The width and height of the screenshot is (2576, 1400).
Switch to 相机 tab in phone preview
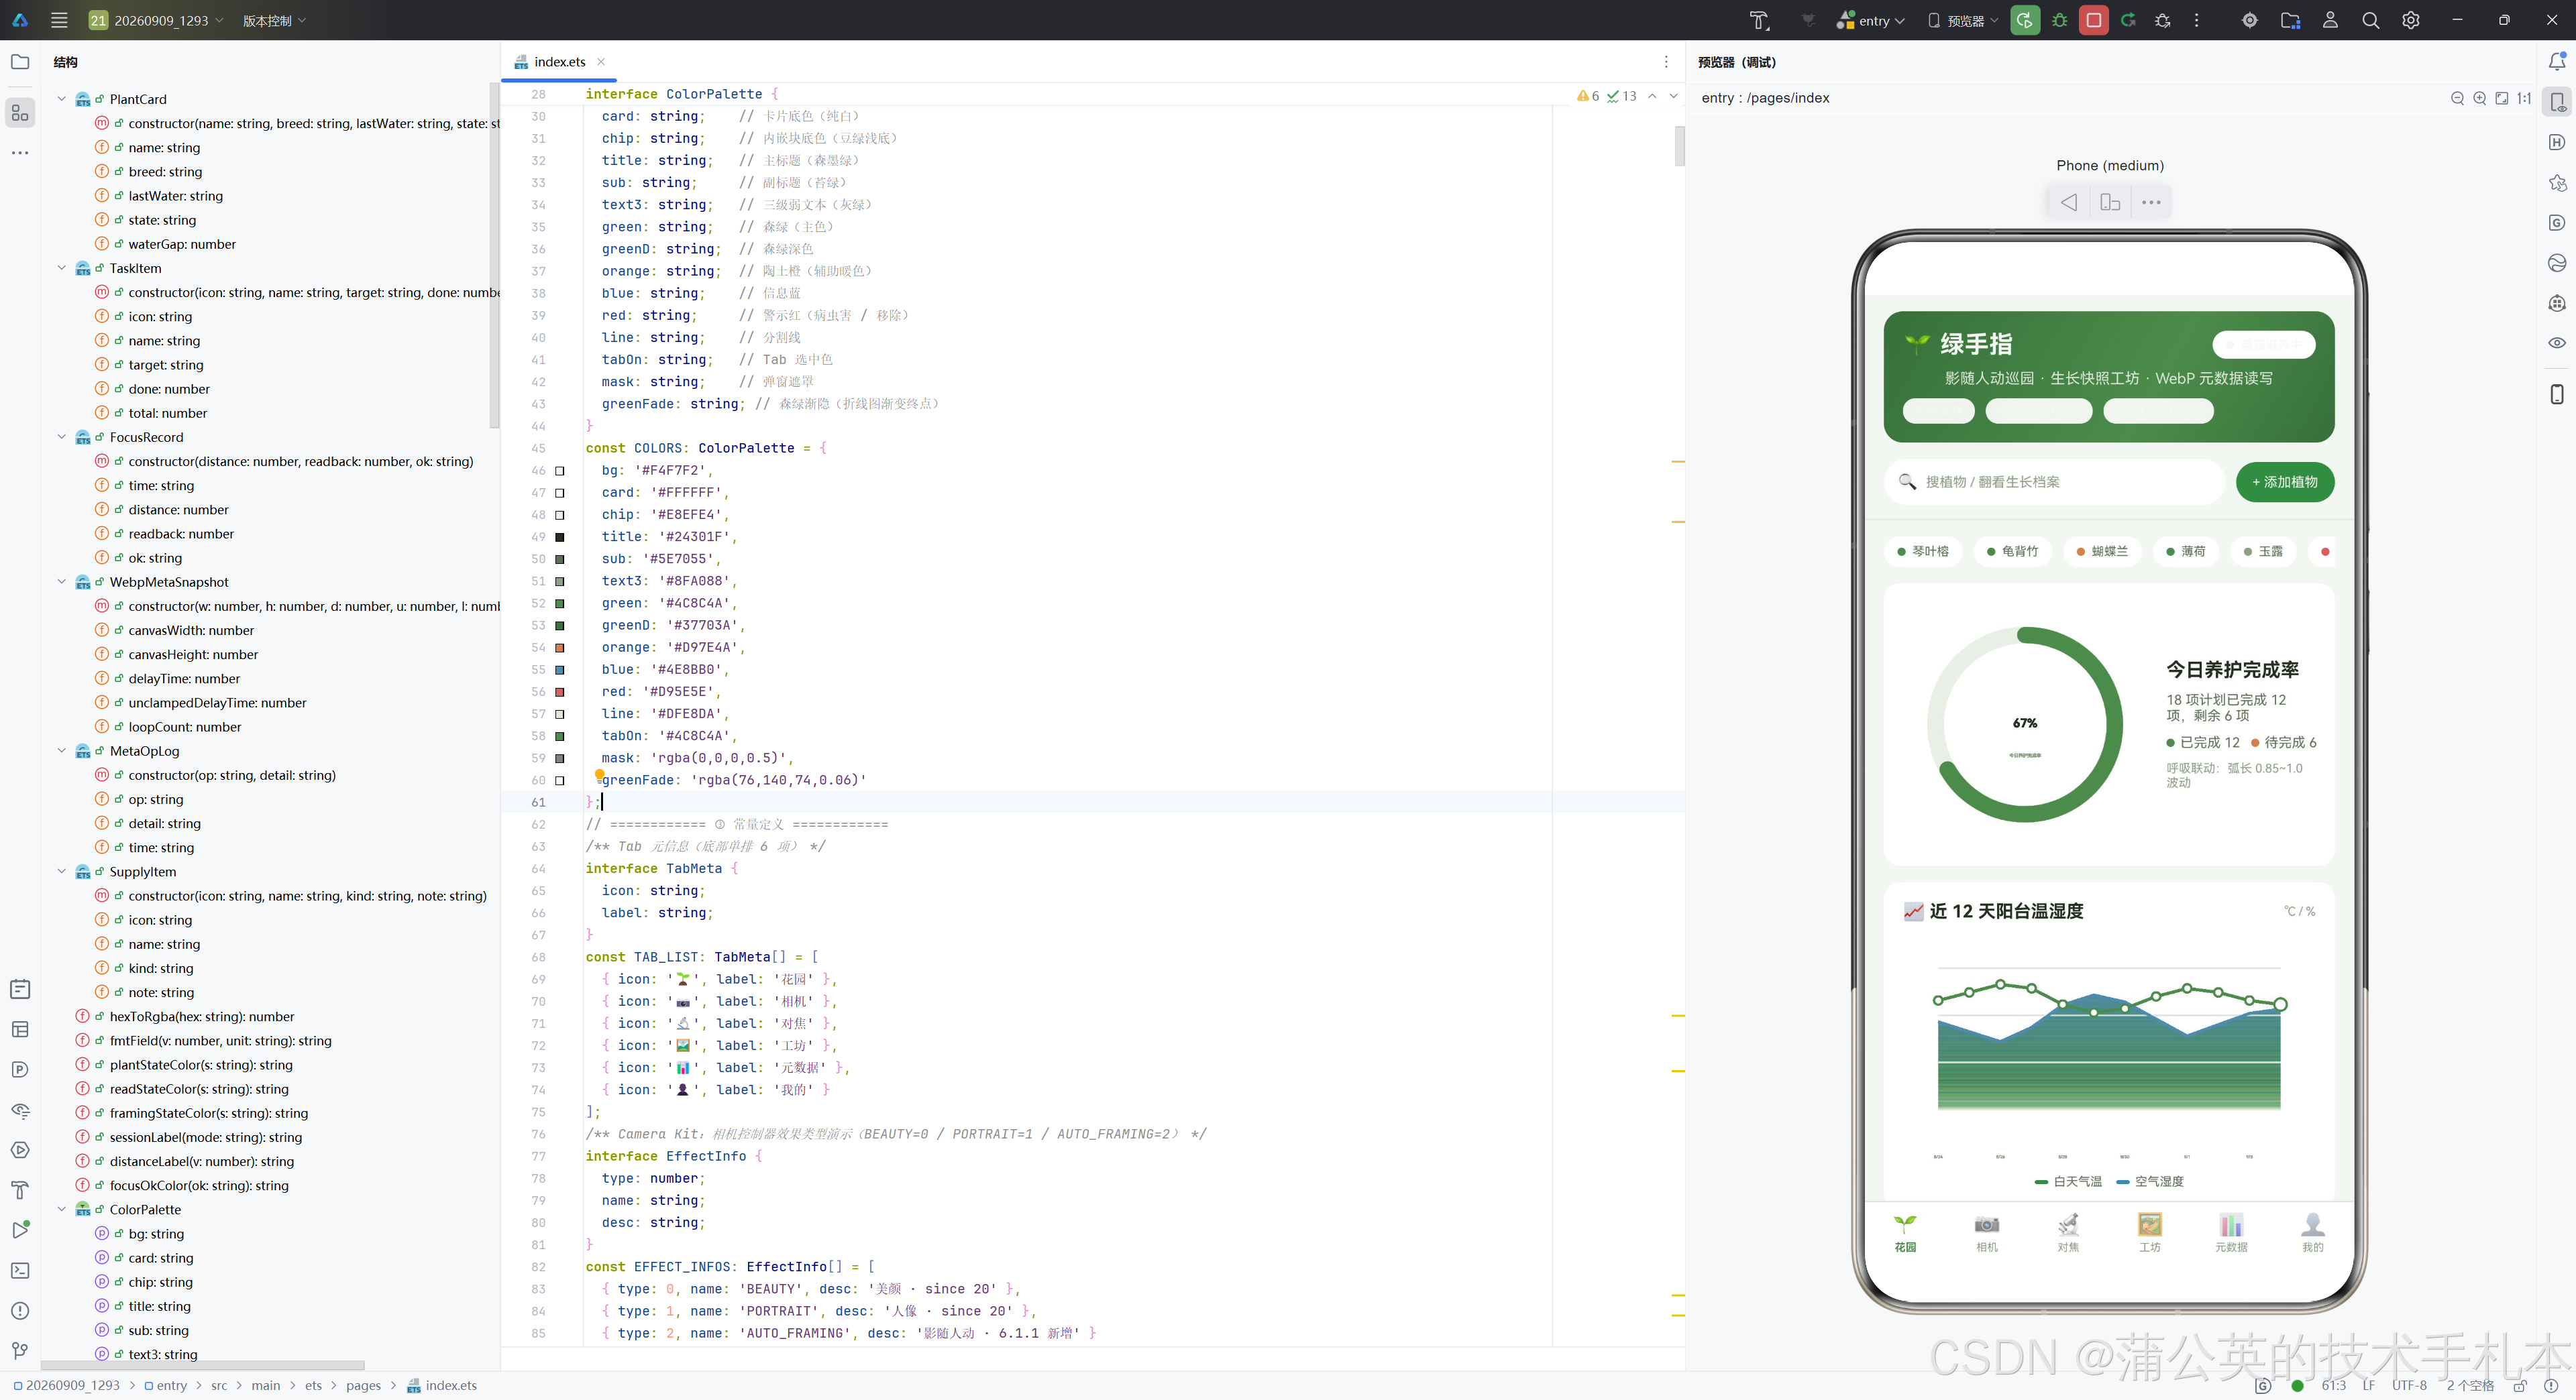1986,1232
